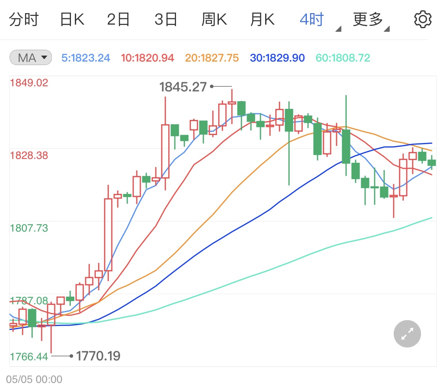Click the y-axis label 1828.38
Screen dimensions: 446x386
pos(29,156)
